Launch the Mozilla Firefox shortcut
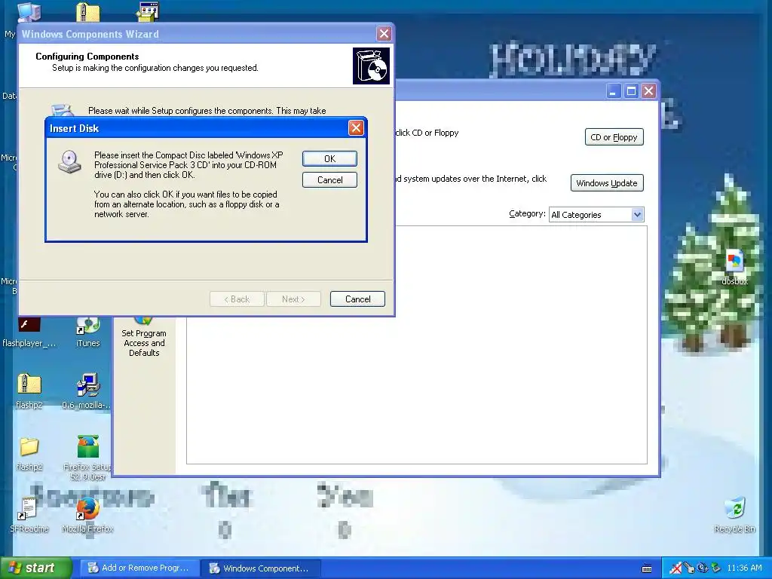The image size is (772, 579). 87,515
